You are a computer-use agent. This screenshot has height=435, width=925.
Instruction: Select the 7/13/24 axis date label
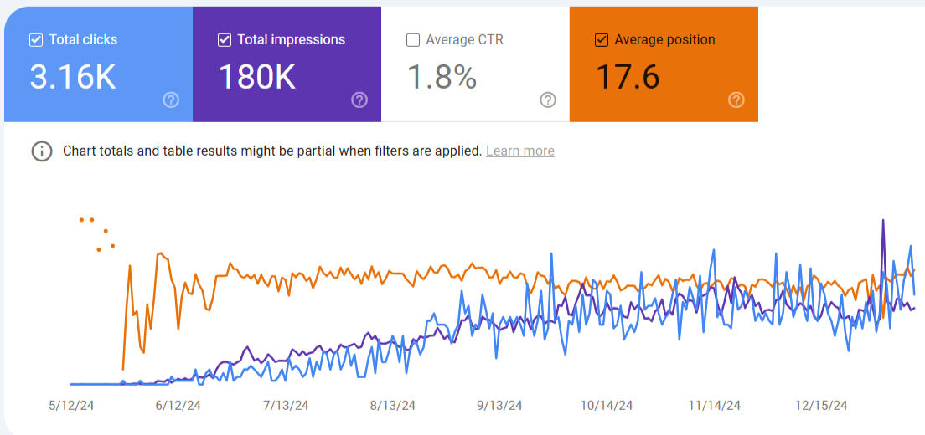[x=286, y=406]
